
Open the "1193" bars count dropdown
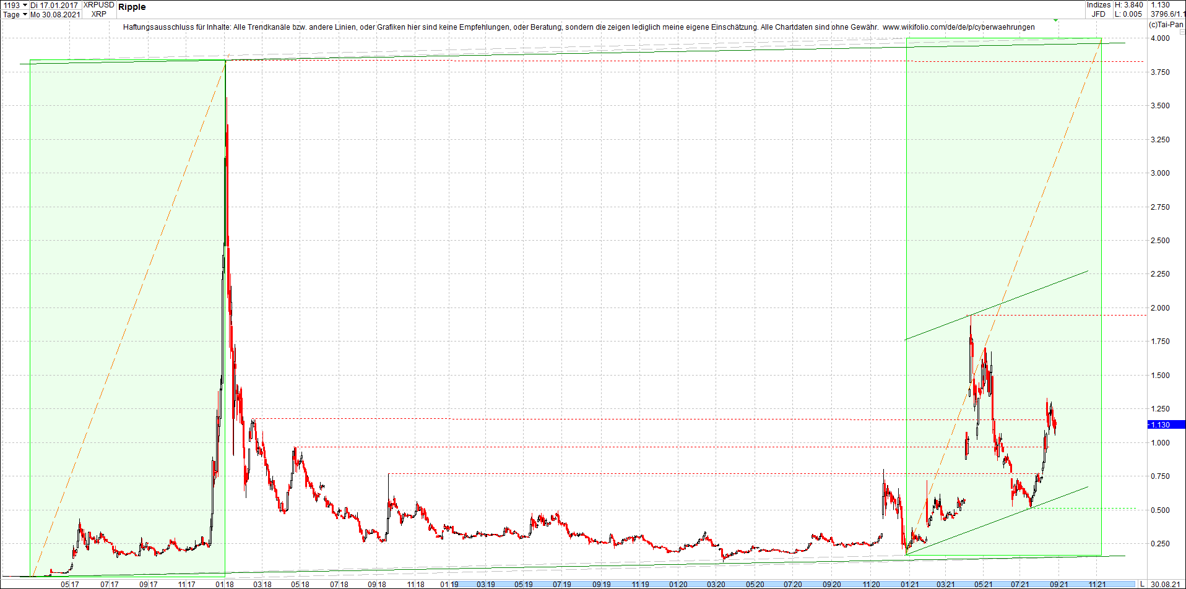tap(19, 5)
